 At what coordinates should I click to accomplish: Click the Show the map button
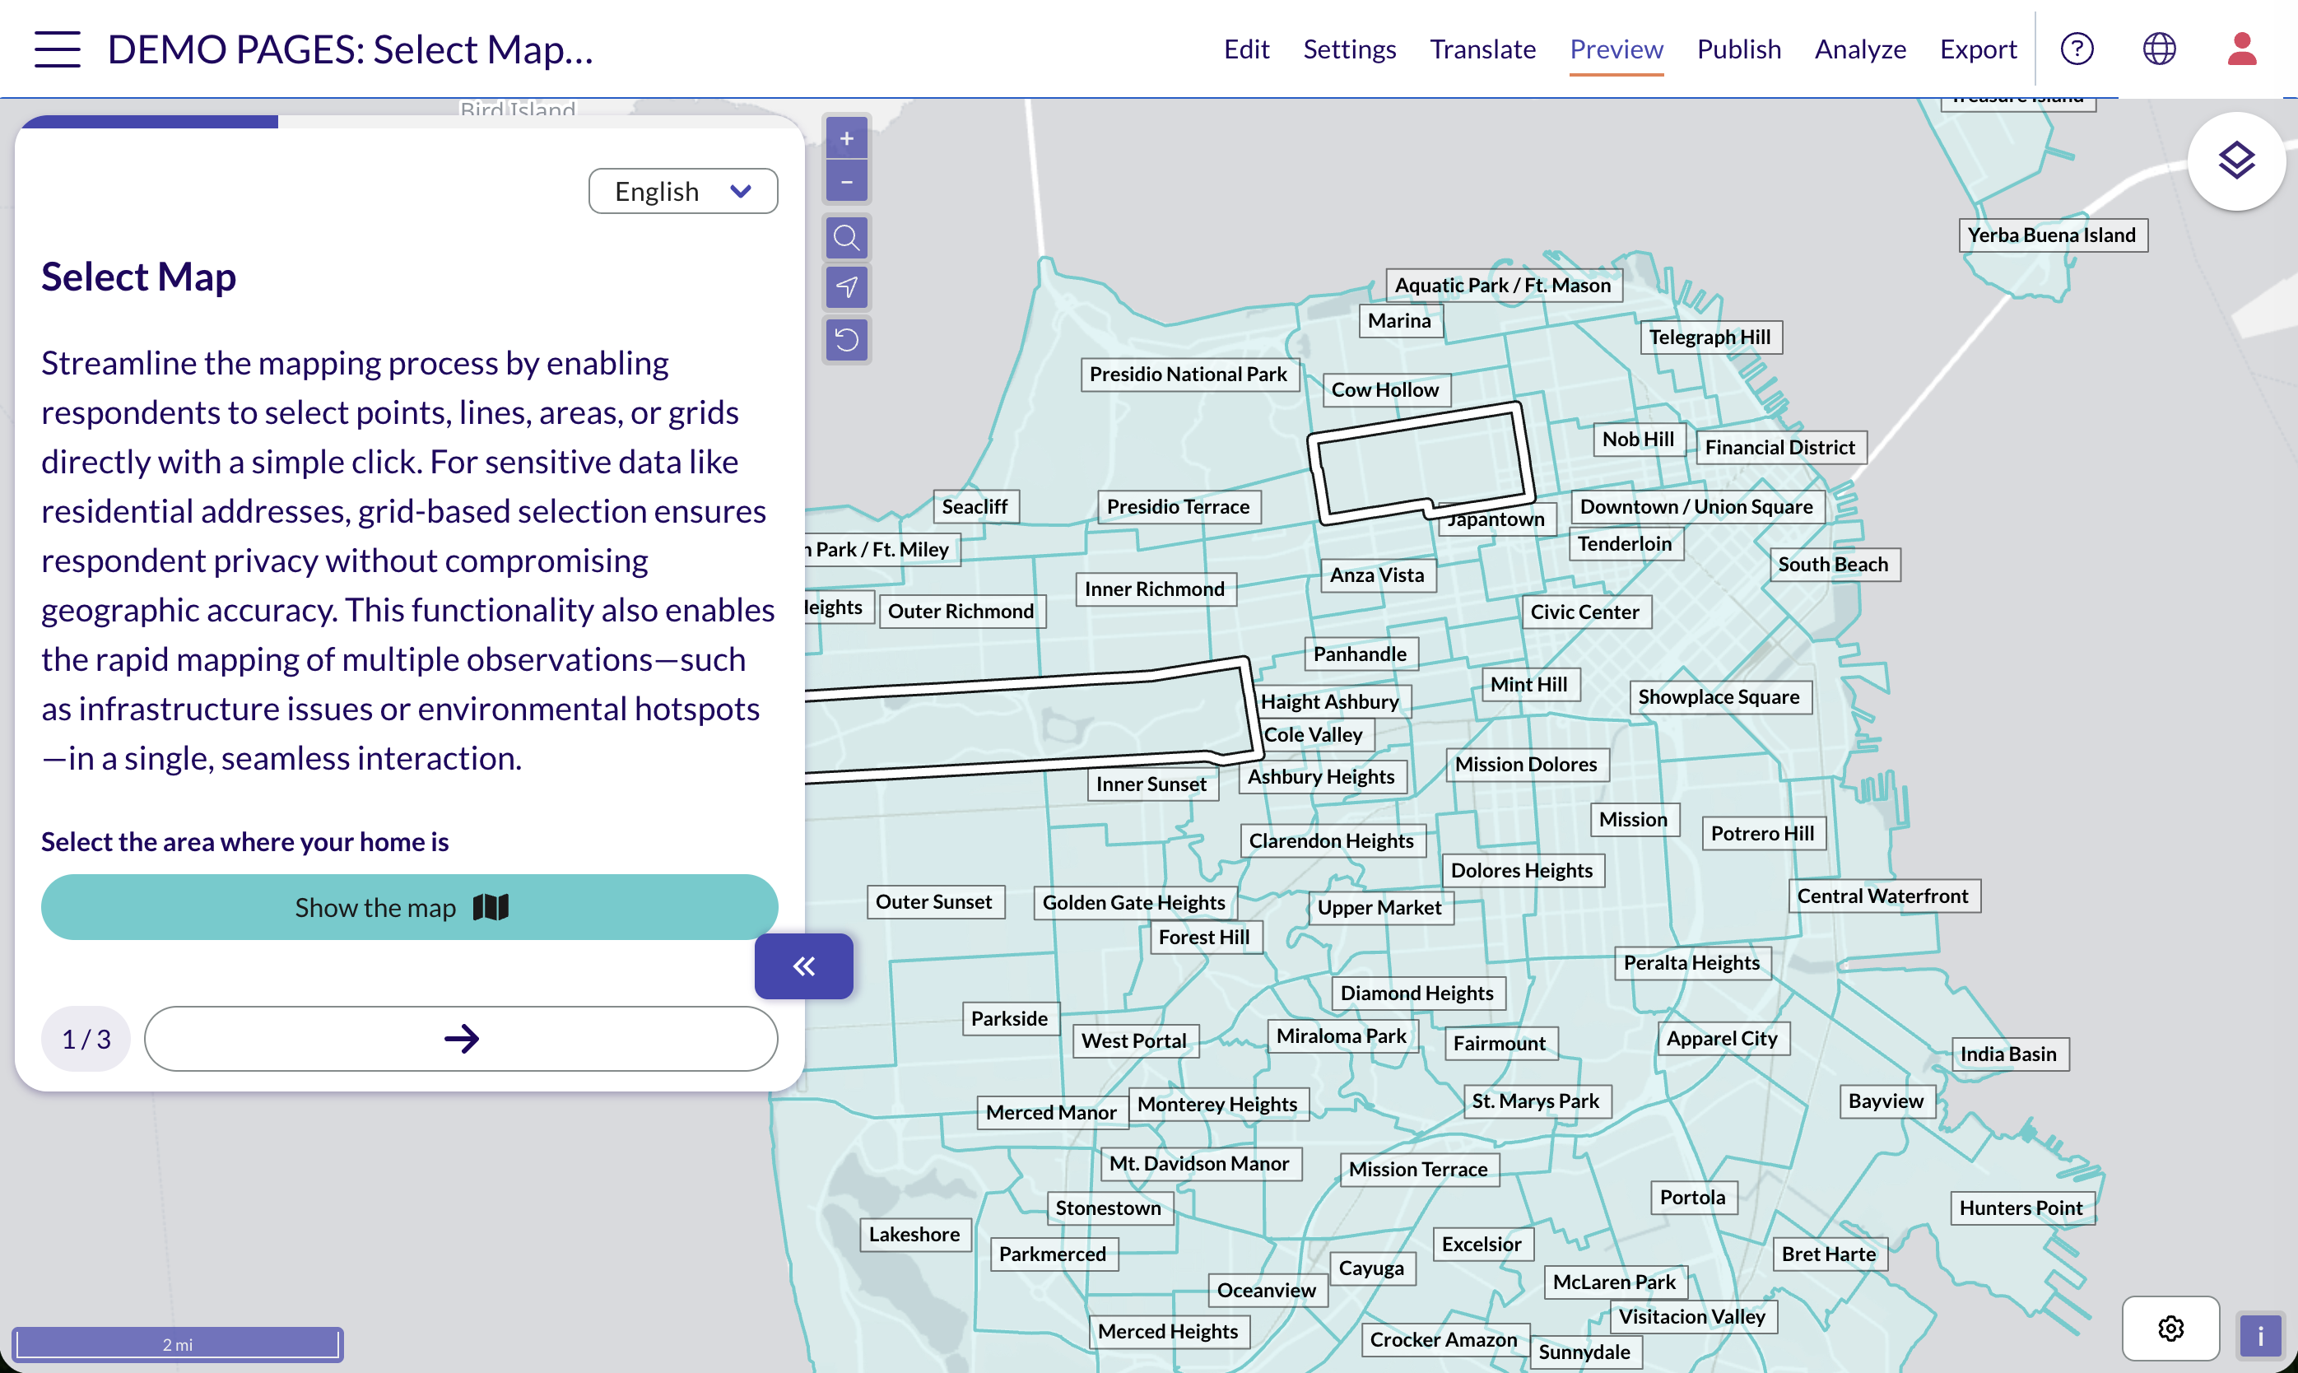point(409,907)
